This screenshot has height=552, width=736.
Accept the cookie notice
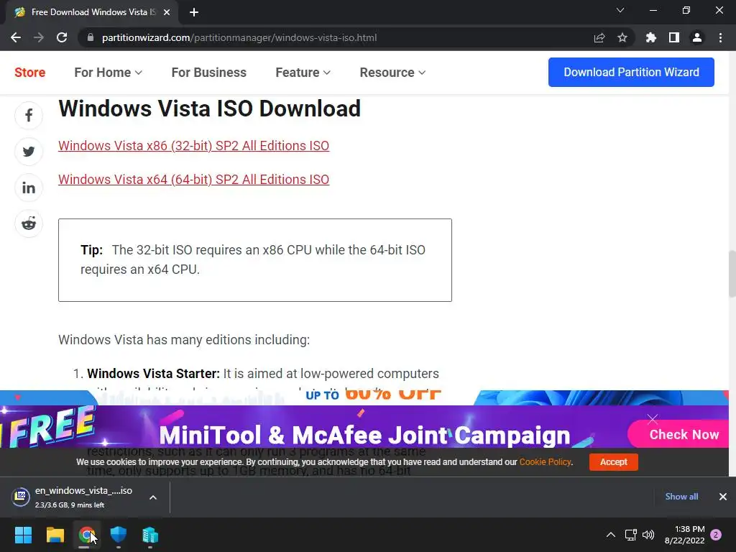pos(614,462)
